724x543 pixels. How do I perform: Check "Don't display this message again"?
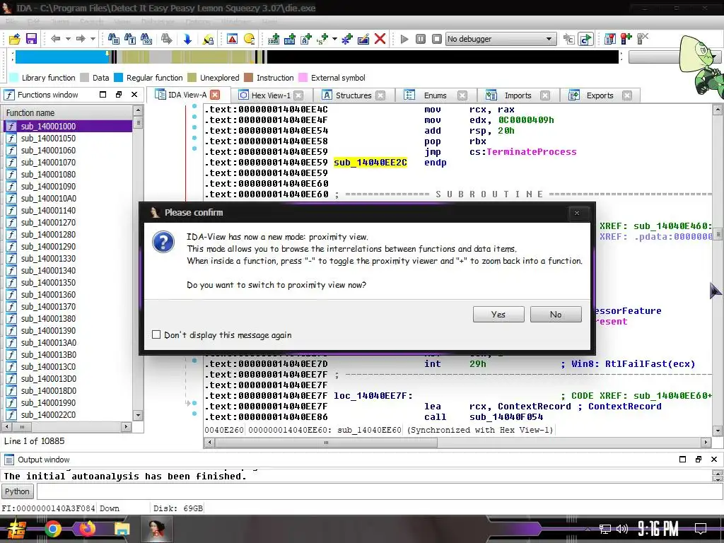tap(156, 334)
